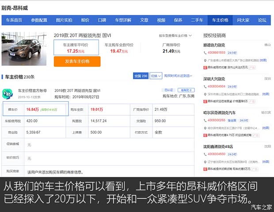Viewport: 274px width, 212px height.
Task: Click 上牌费 500.00 value
Action: (96, 132)
